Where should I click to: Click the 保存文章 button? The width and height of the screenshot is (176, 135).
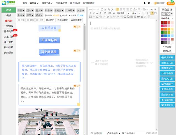(167, 63)
